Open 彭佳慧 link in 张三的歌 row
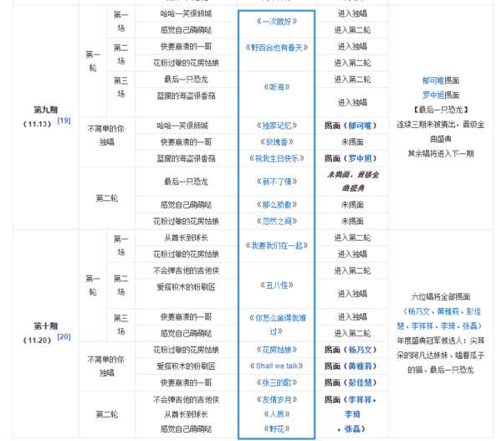The image size is (502, 441). (360, 382)
